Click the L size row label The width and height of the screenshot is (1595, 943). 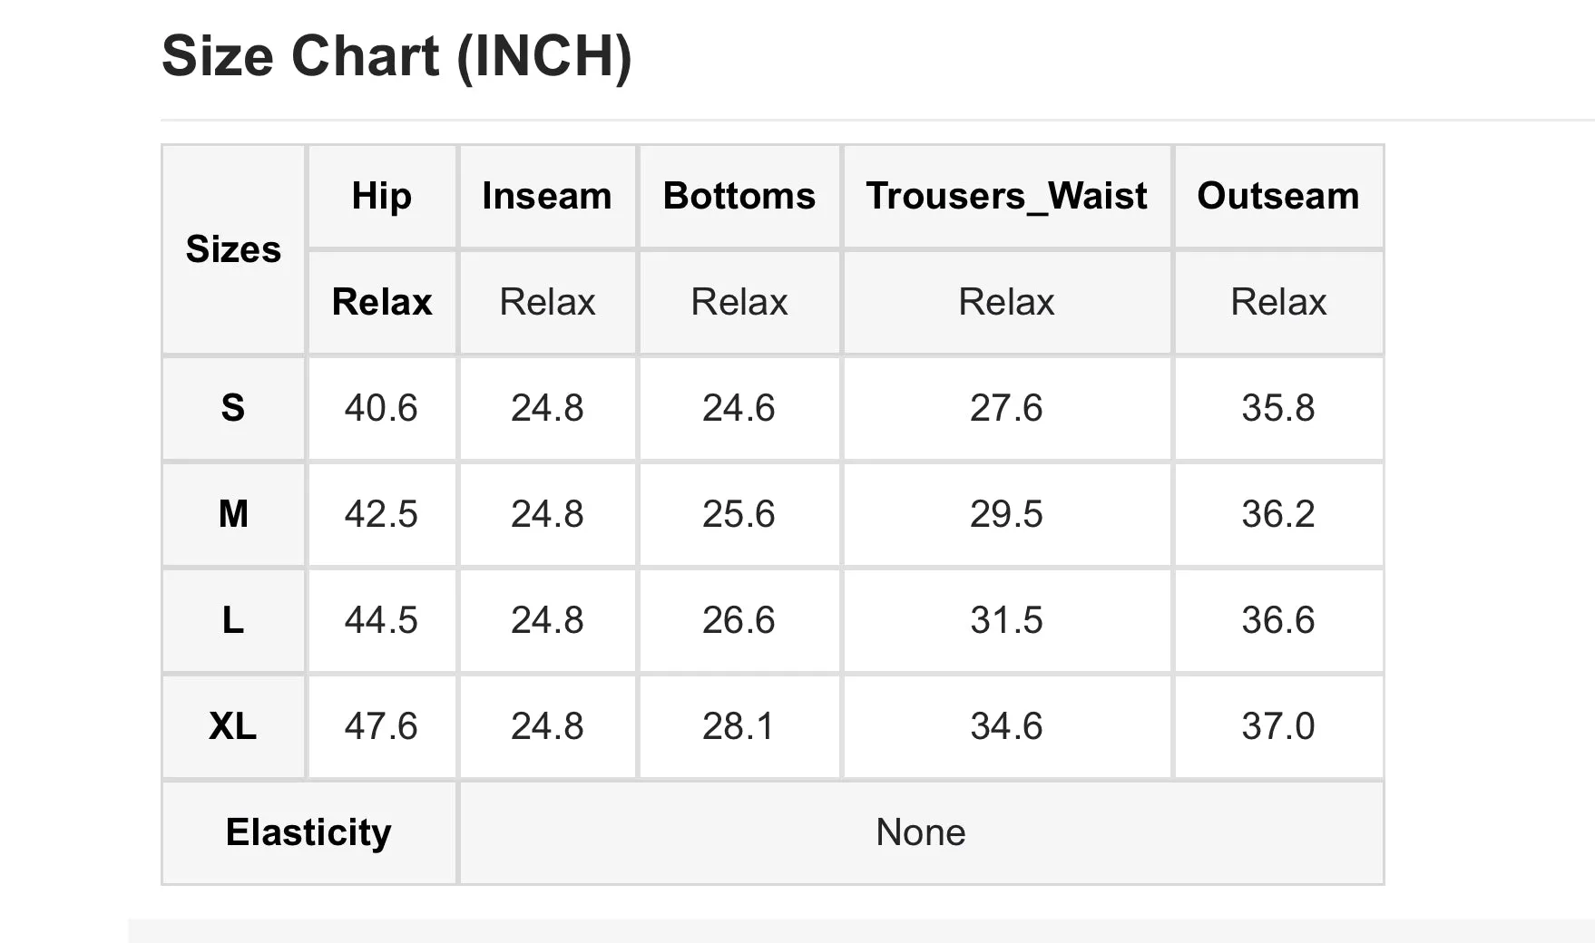point(233,620)
